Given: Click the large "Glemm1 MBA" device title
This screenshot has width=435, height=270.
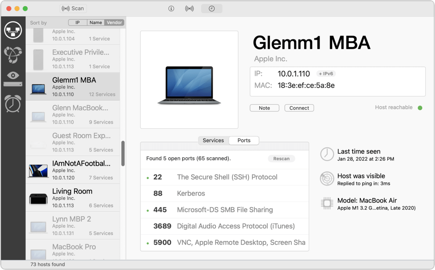Looking at the screenshot, I should [x=312, y=43].
